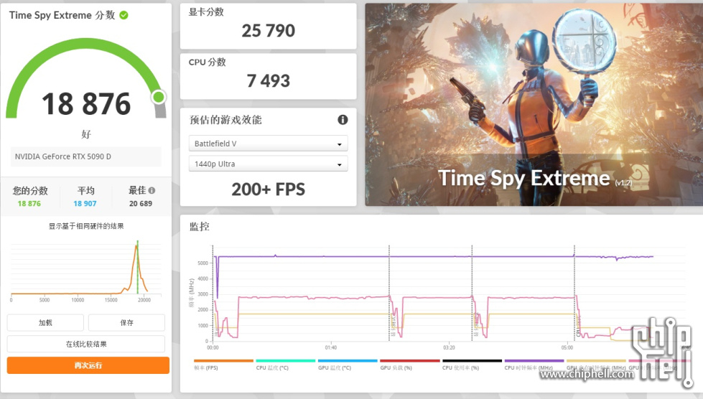Toggle the yellow GPU 内存时钟频率 legend swatch
Viewport: 703px width, 399px height.
click(x=596, y=360)
